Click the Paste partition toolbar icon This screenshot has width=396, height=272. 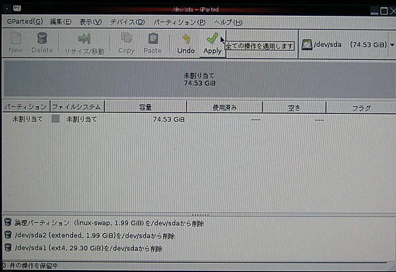[153, 39]
